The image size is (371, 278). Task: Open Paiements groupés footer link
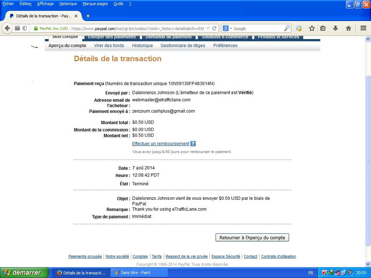point(85,256)
